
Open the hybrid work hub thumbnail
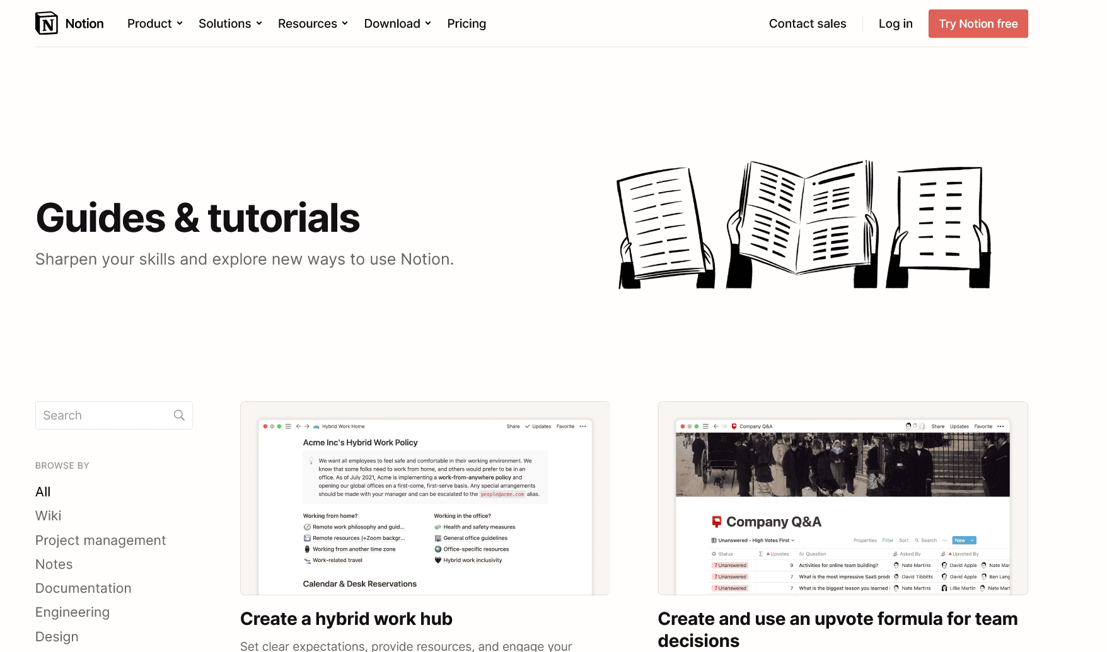click(x=425, y=498)
